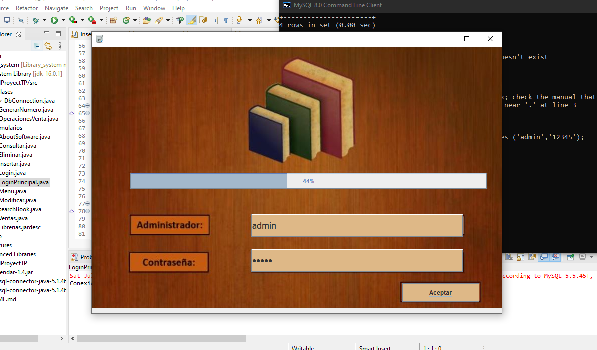Click the Pin Console icon
The image size is (597, 350).
pyautogui.click(x=570, y=257)
